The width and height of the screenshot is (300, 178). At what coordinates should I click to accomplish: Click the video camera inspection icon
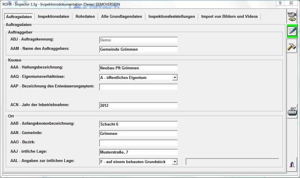tap(292, 16)
